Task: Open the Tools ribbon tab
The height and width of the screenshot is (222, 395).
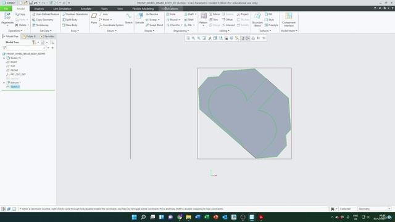Action: tap(104, 9)
